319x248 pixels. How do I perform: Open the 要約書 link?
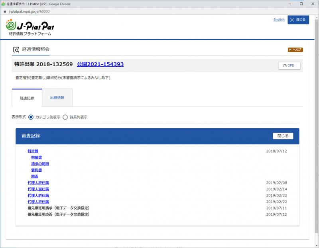(36, 170)
